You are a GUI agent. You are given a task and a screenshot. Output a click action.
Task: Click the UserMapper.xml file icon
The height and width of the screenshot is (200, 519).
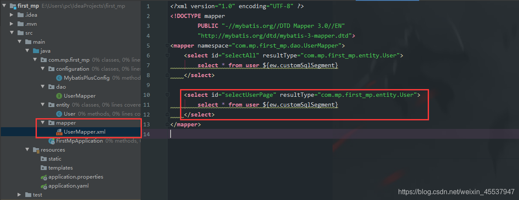59,132
